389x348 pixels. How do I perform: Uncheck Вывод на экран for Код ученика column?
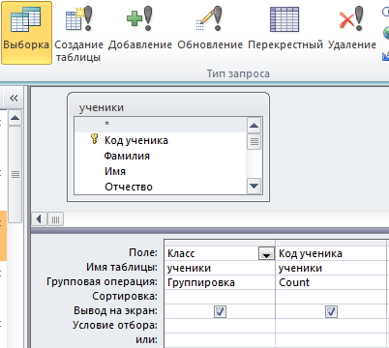tap(331, 311)
